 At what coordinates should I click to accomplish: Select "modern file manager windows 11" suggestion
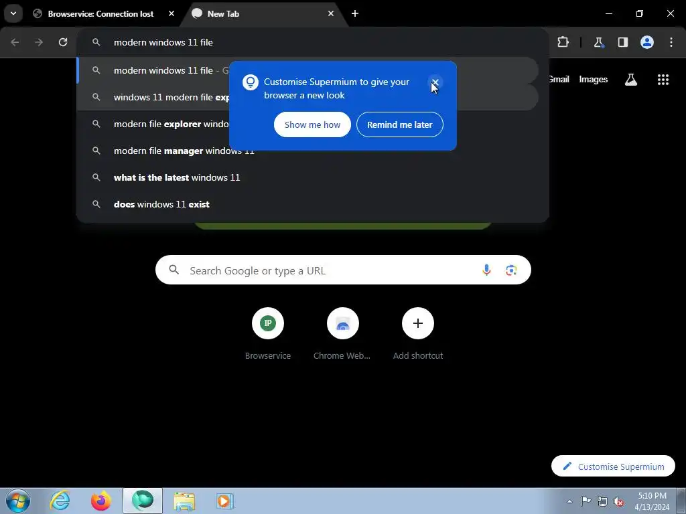click(307, 151)
